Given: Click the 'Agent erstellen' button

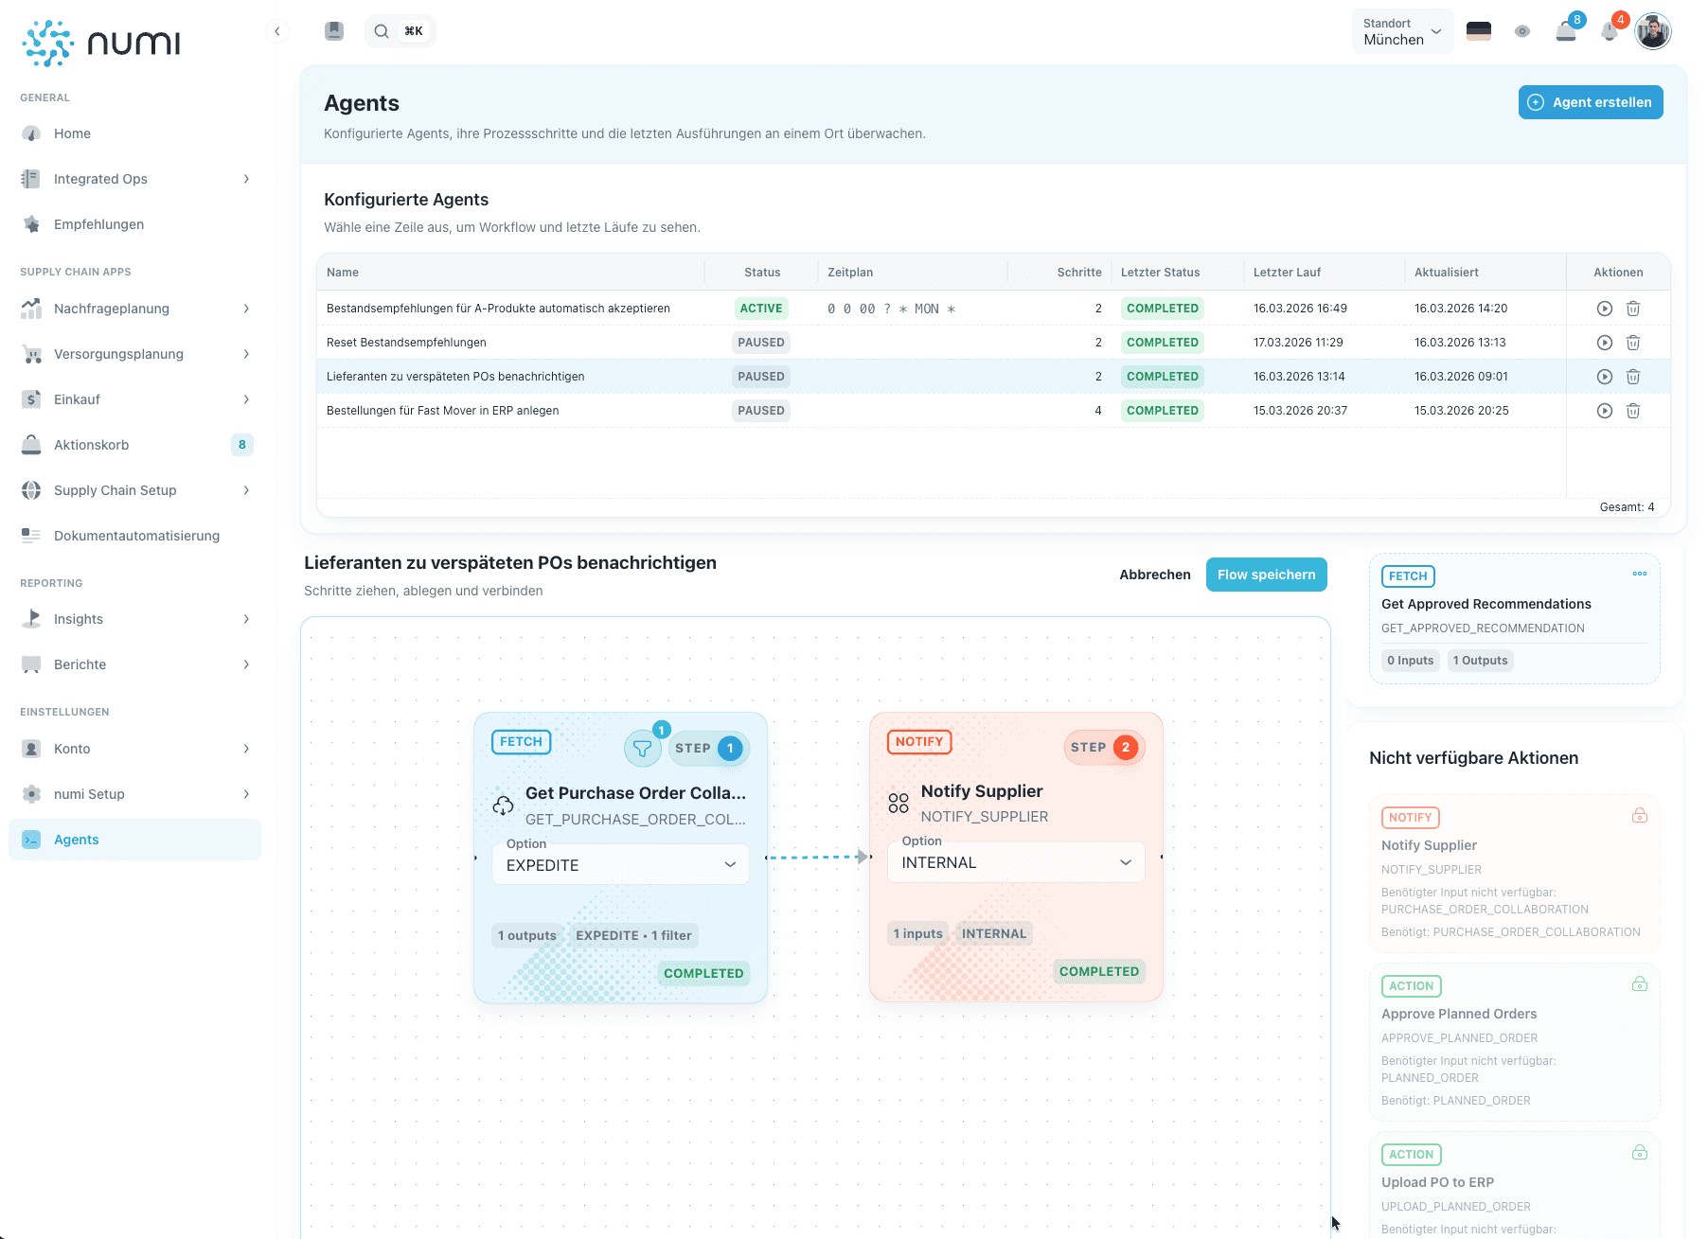Looking at the screenshot, I should [x=1591, y=102].
